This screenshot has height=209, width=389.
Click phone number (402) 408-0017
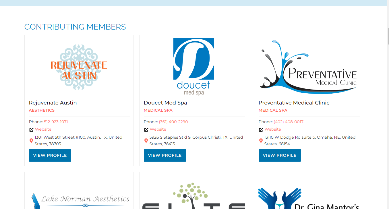point(289,122)
